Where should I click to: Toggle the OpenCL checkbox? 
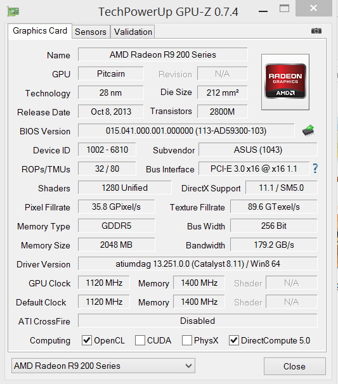(x=86, y=340)
